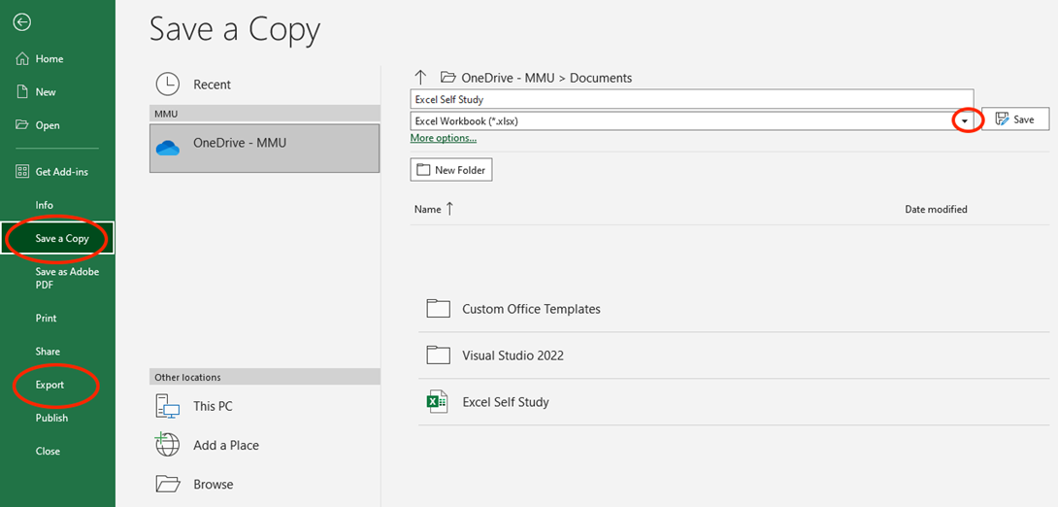Screen dimensions: 1058x507
Task: Click the Get Add-ins grid icon
Action: click(22, 172)
